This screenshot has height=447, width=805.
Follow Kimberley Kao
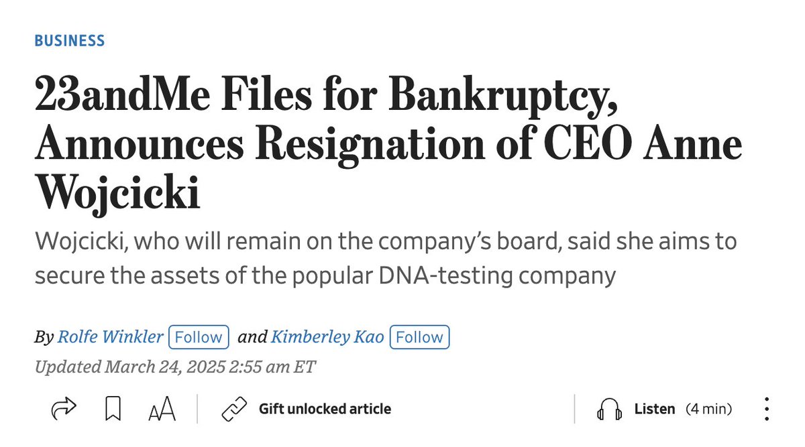pyautogui.click(x=419, y=337)
